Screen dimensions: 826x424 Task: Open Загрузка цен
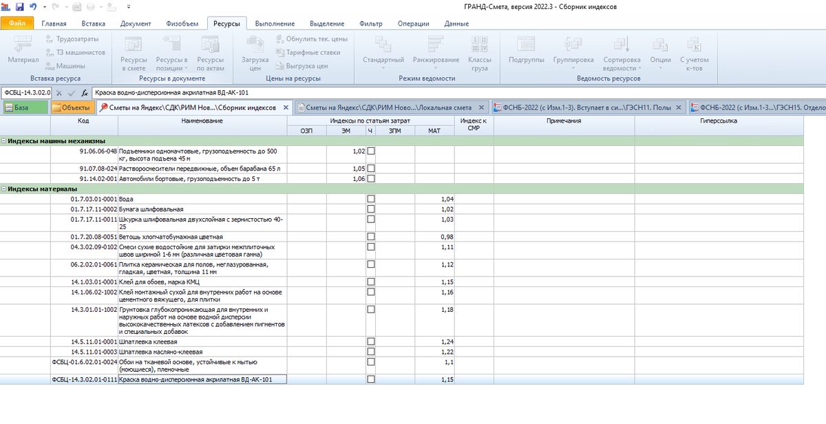tap(255, 54)
